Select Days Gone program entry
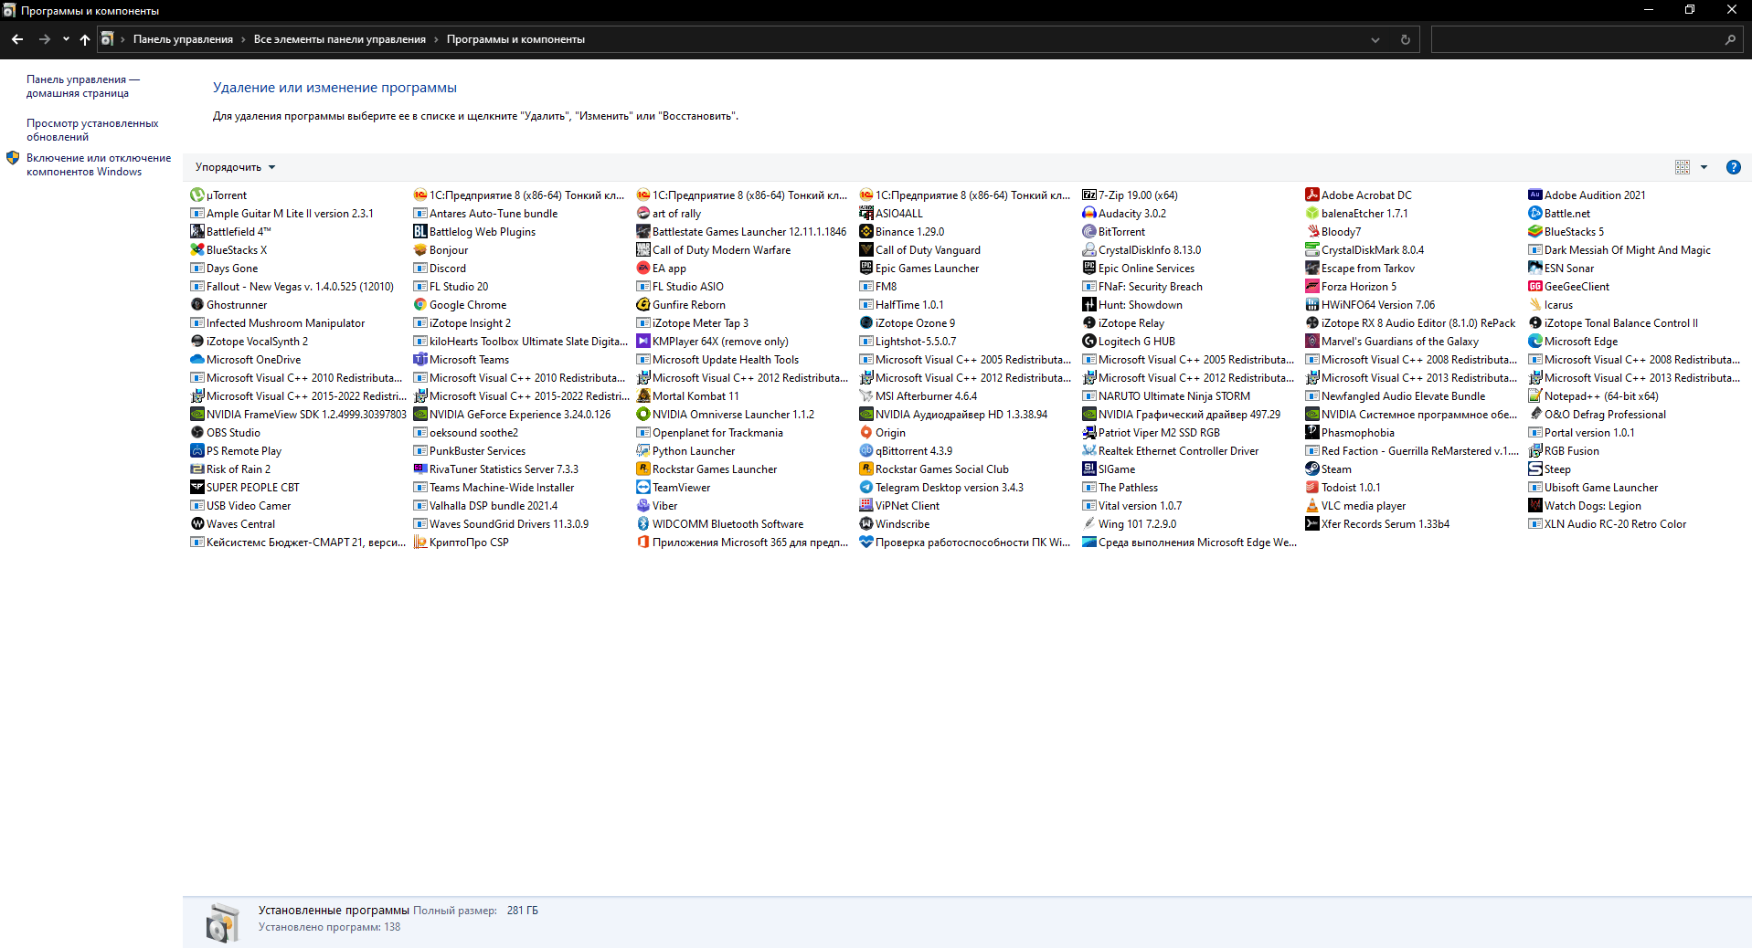Image resolution: width=1752 pixels, height=948 pixels. (x=224, y=268)
